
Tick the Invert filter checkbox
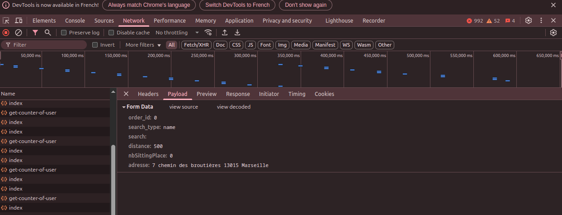coord(95,45)
